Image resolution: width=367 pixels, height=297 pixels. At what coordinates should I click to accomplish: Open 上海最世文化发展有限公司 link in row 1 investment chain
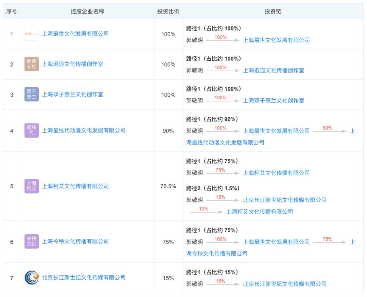coord(276,40)
